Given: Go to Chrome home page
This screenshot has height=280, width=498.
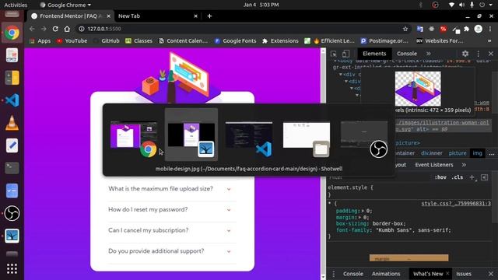Looking at the screenshot, I should (x=67, y=29).
